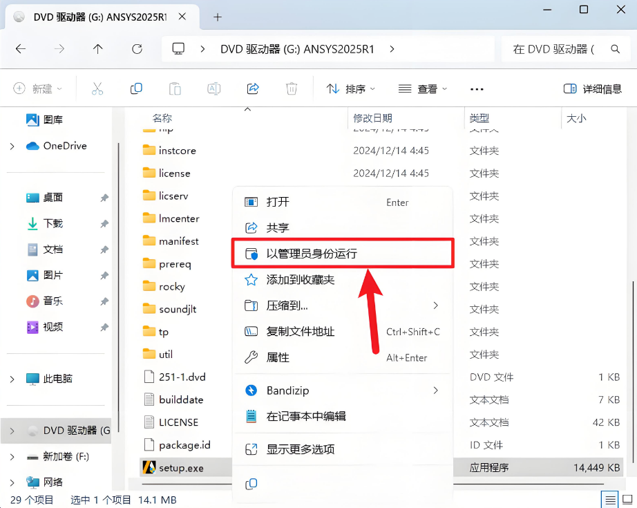Unpin Music using its pin icon
637x508 pixels.
(x=104, y=301)
